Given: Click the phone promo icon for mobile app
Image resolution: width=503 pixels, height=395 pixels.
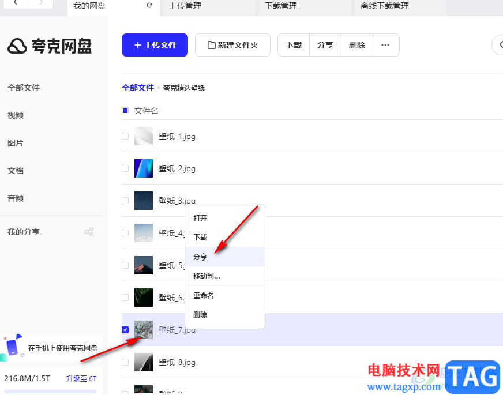Looking at the screenshot, I should click(x=12, y=347).
